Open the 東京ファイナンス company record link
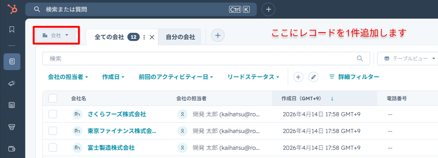This screenshot has width=438, height=158. pos(122,131)
